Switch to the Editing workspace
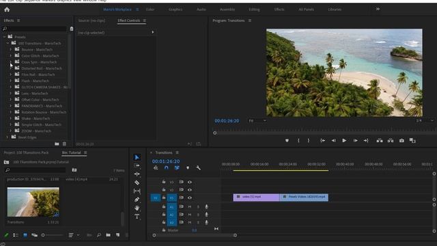The width and height of the screenshot is (437, 246). coord(254,10)
